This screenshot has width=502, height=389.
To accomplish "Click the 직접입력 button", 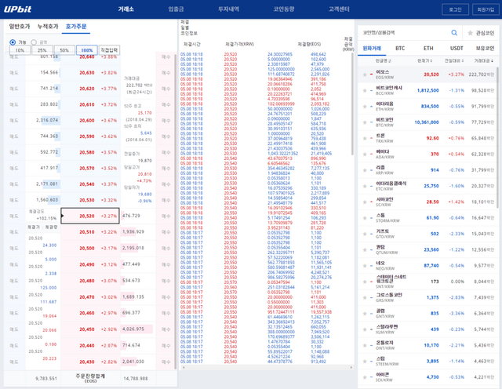I will point(109,50).
